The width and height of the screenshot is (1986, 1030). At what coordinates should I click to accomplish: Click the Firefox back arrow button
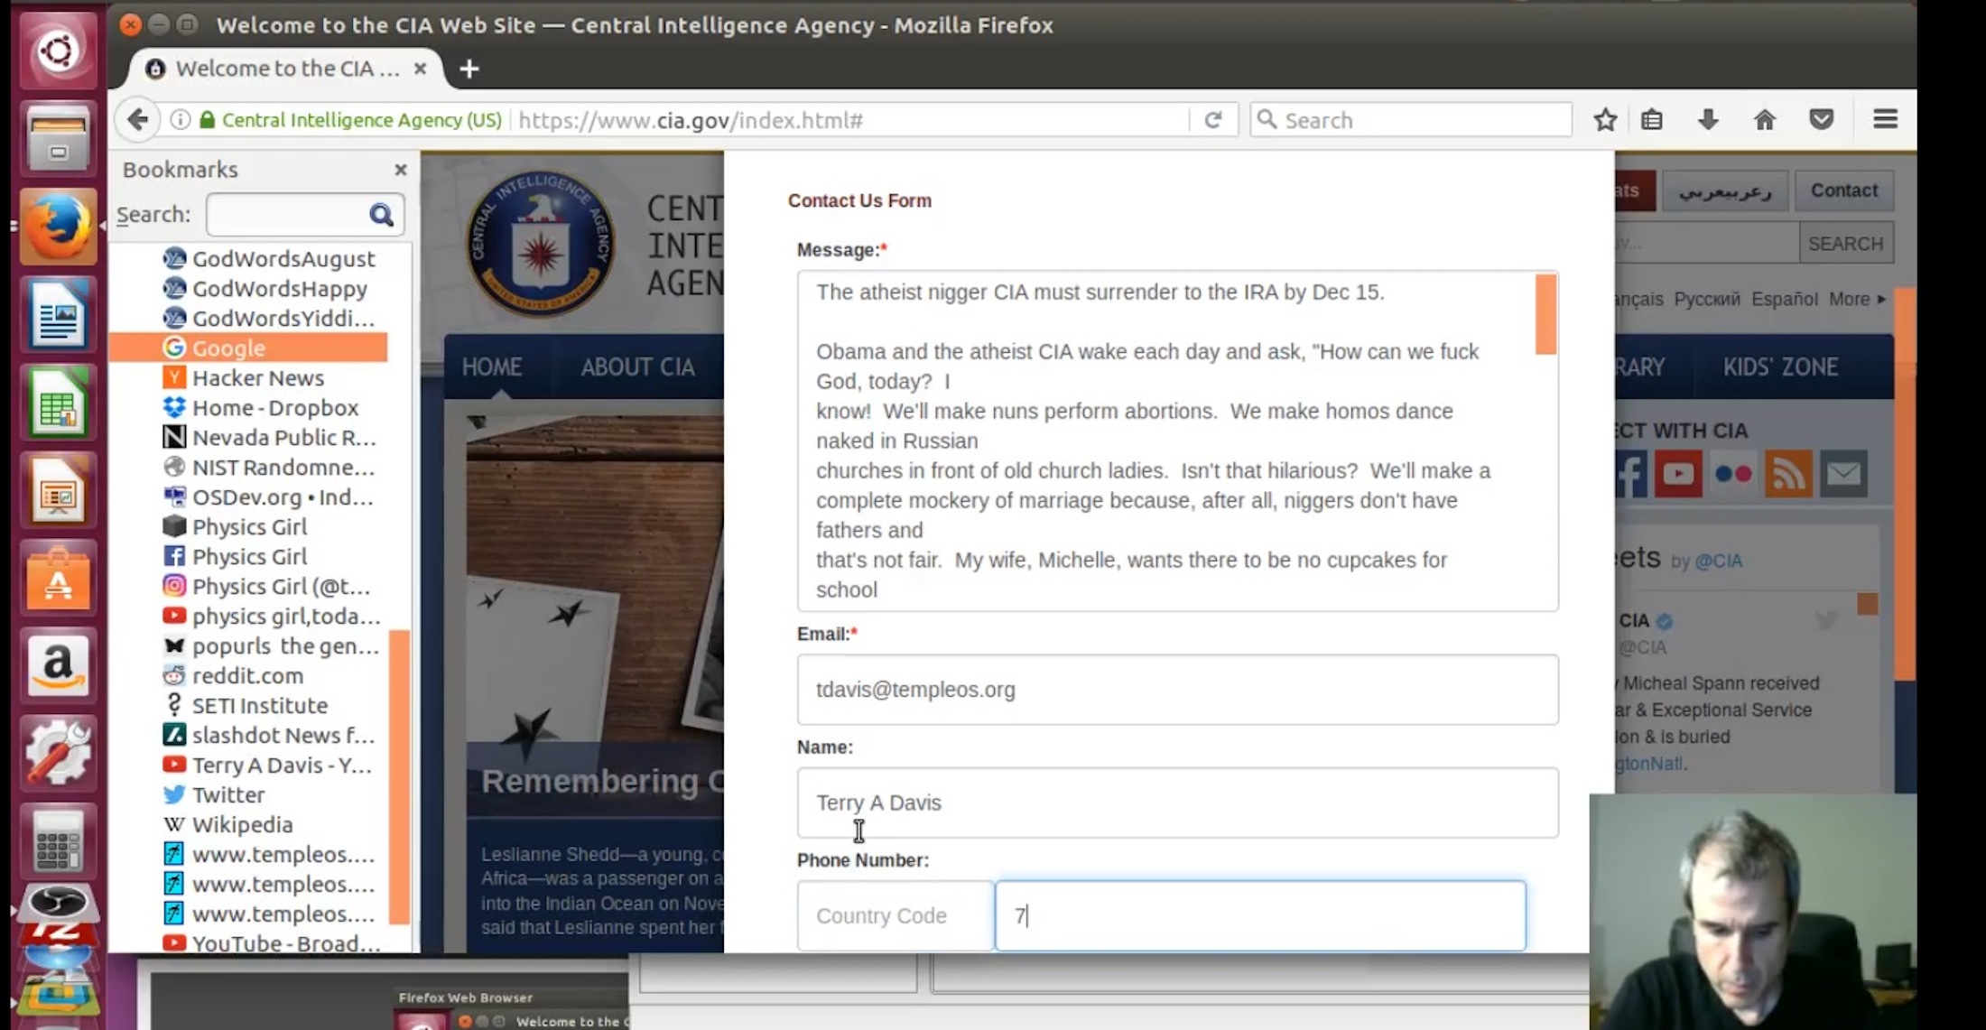[x=138, y=119]
